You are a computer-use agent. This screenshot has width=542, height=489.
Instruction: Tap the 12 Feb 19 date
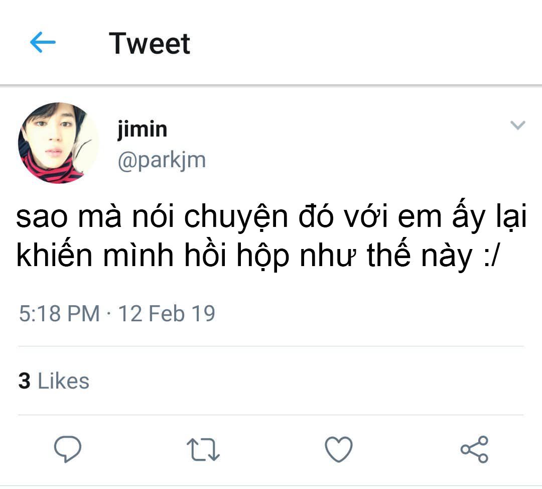pyautogui.click(x=167, y=314)
